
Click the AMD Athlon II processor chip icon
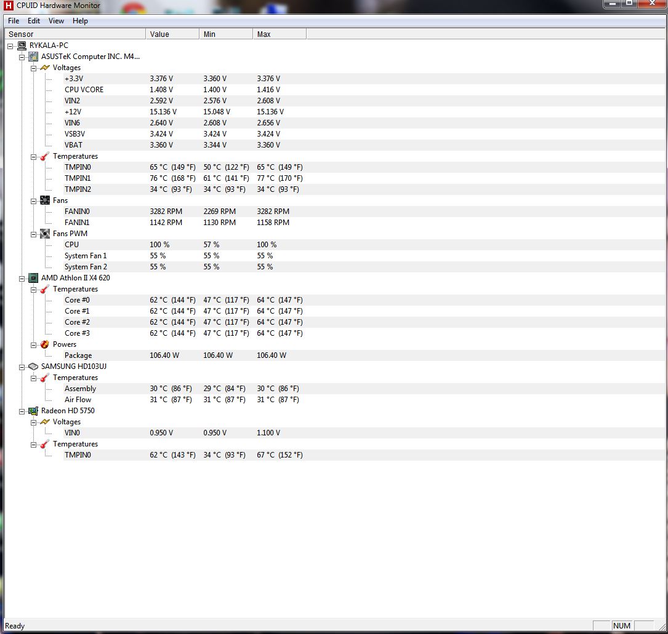tap(33, 278)
